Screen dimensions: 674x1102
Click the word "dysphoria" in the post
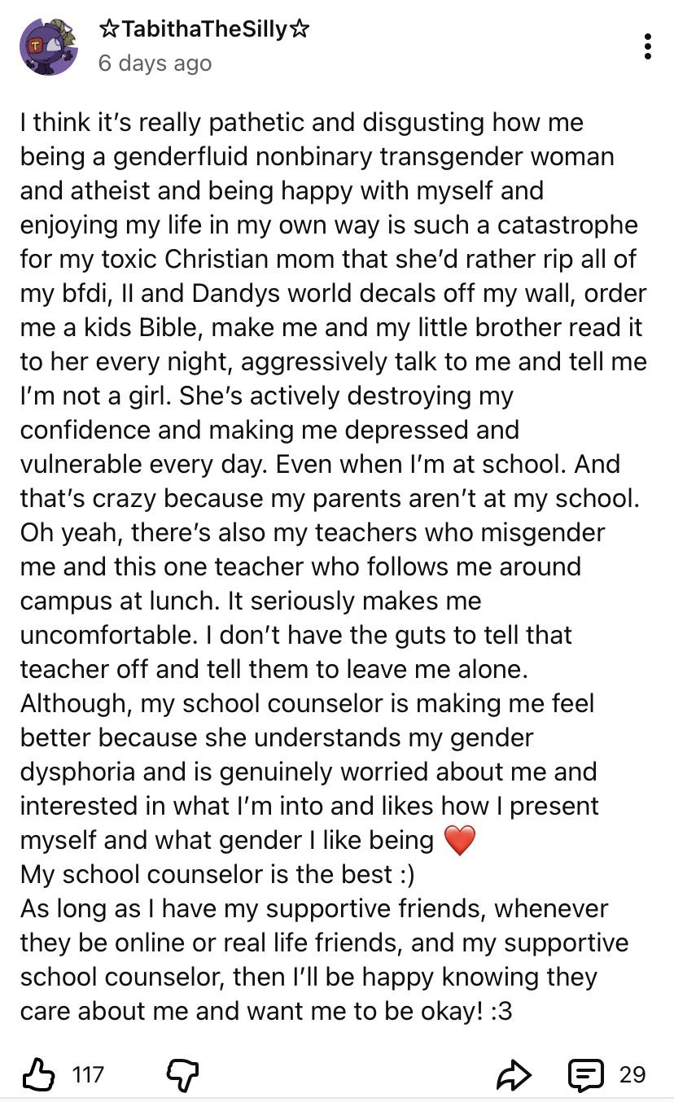point(85,772)
